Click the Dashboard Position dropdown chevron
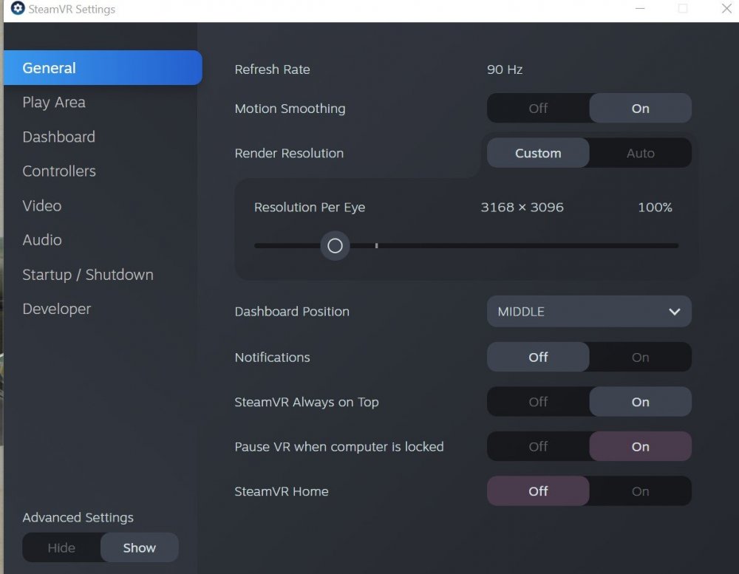Screen dimensions: 739x574 [x=674, y=312]
